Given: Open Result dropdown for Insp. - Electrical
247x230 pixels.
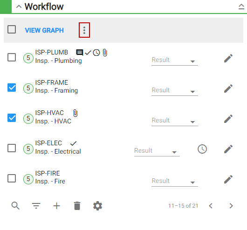Looking at the screenshot, I should pos(157,151).
